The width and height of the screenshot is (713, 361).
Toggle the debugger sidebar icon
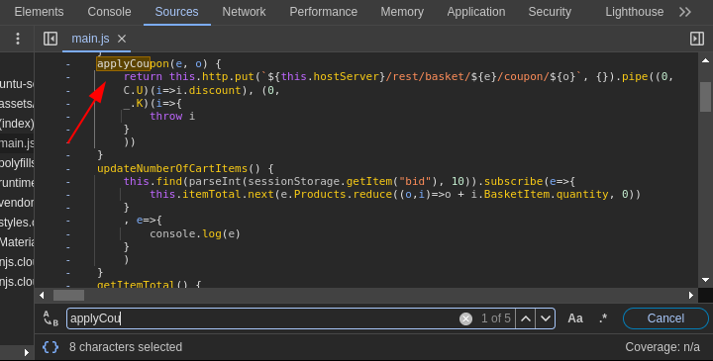click(696, 39)
